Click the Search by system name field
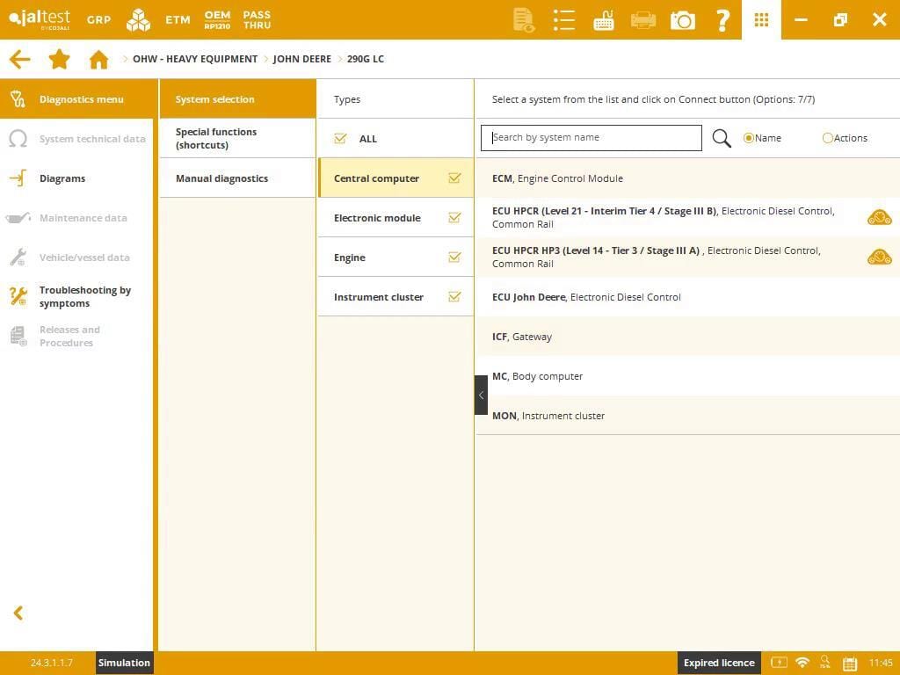Image resolution: width=900 pixels, height=675 pixels. point(592,138)
